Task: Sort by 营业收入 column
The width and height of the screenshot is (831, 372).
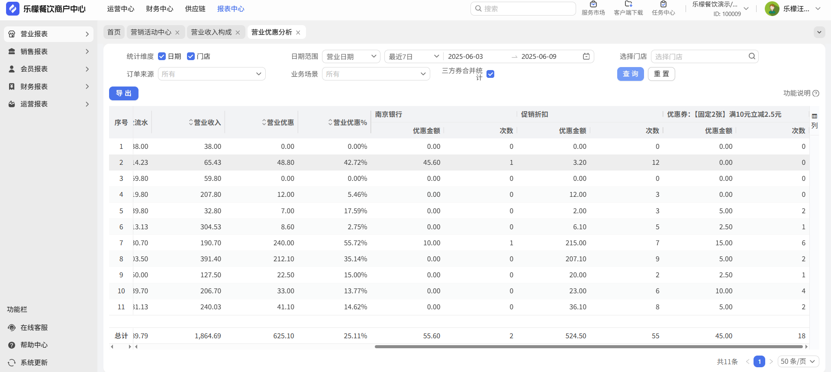Action: 191,122
